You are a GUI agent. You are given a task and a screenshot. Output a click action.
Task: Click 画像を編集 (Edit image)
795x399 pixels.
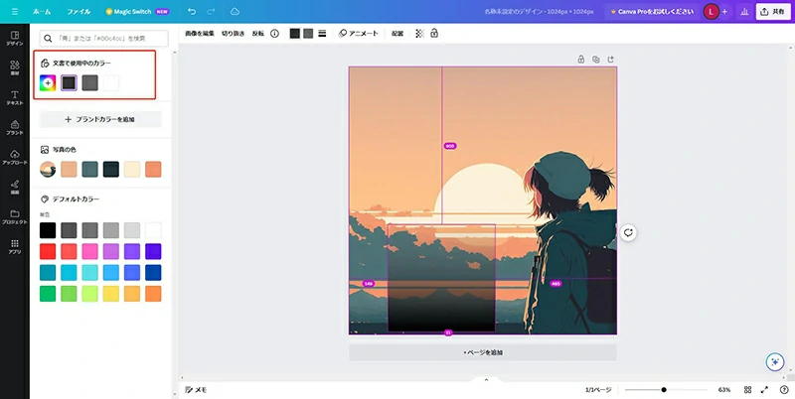(200, 34)
